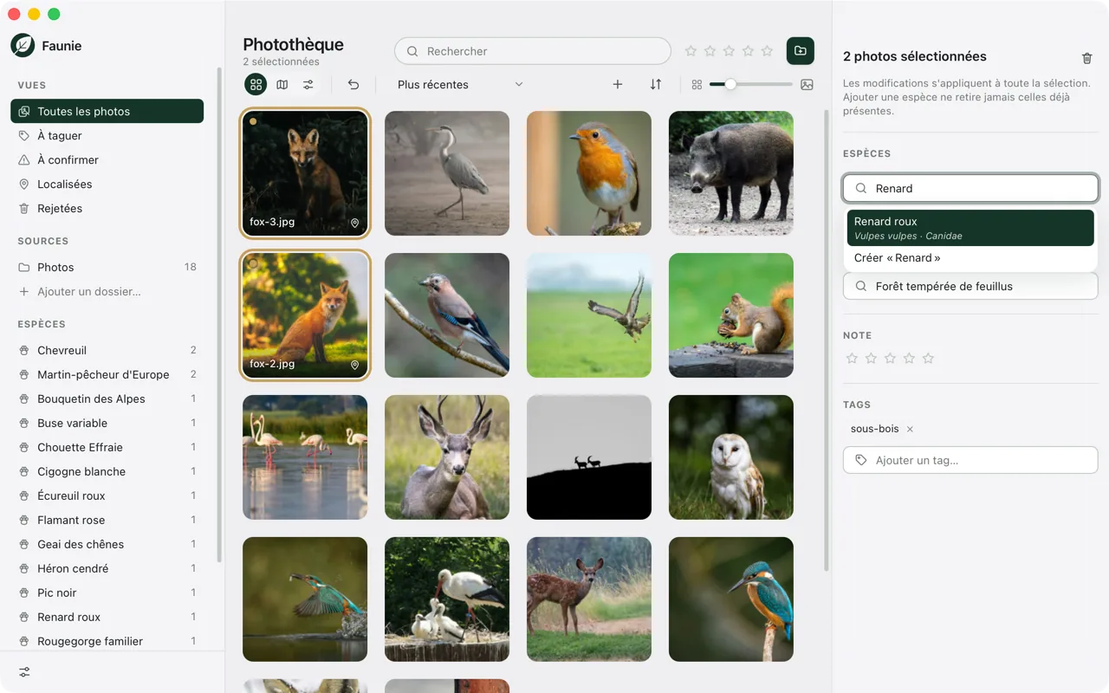This screenshot has height=693, width=1109.
Task: Click the paw icon next to Chevreuil
Action: click(x=24, y=351)
